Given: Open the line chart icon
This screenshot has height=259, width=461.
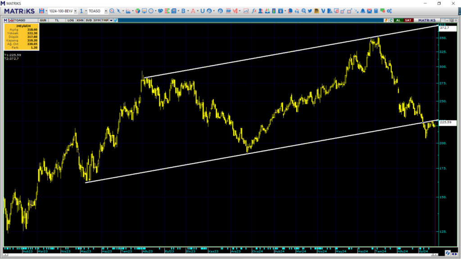Looking at the screenshot, I should [x=246, y=11].
